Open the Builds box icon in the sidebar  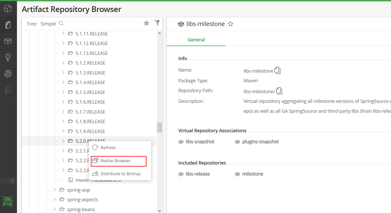8,41
